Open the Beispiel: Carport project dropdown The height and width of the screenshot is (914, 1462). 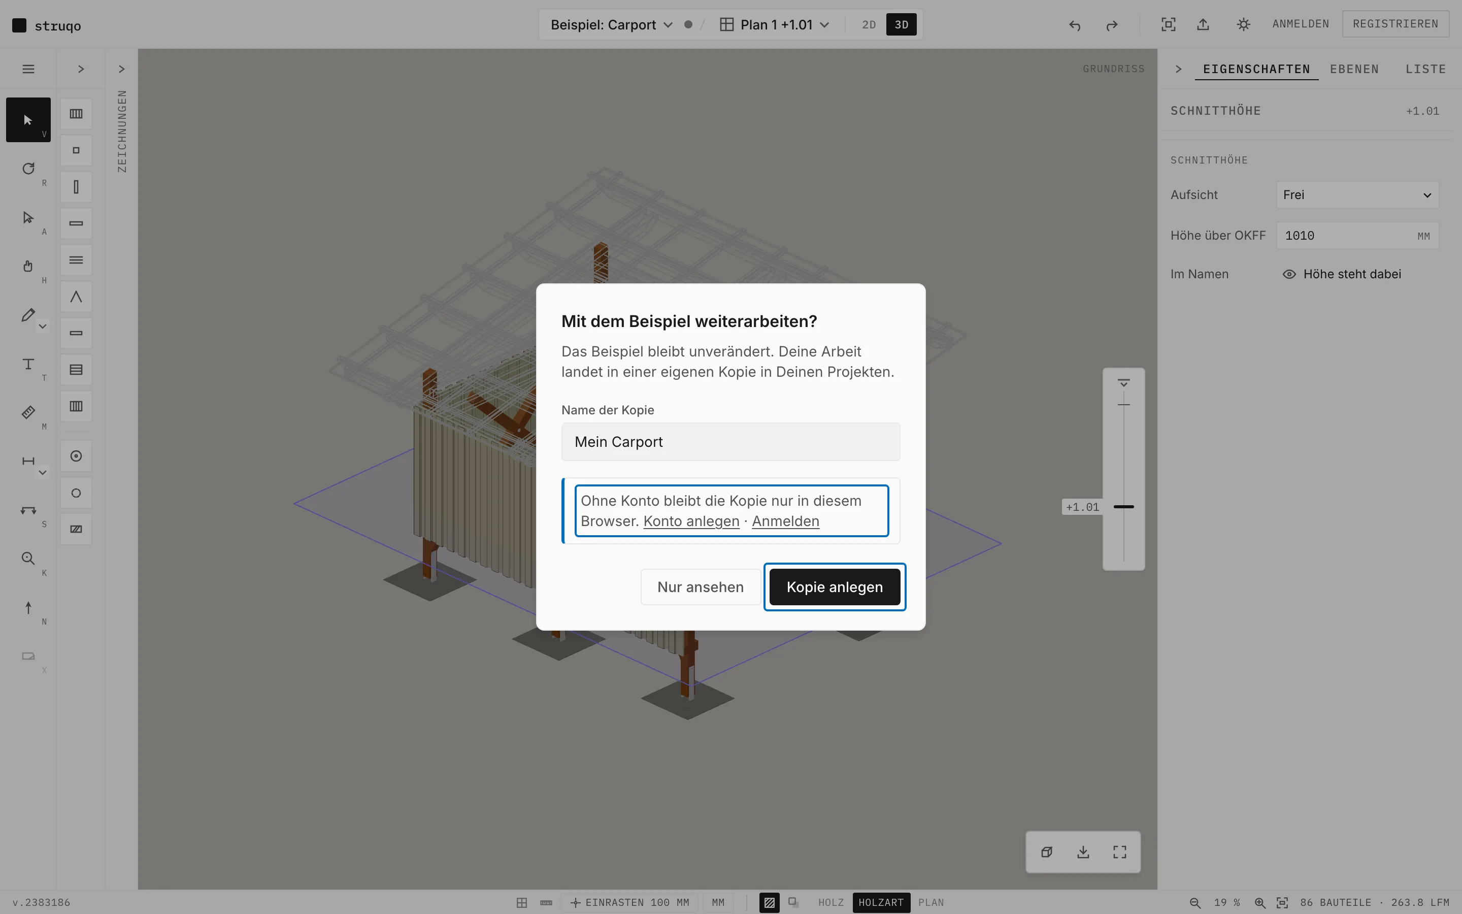611,25
